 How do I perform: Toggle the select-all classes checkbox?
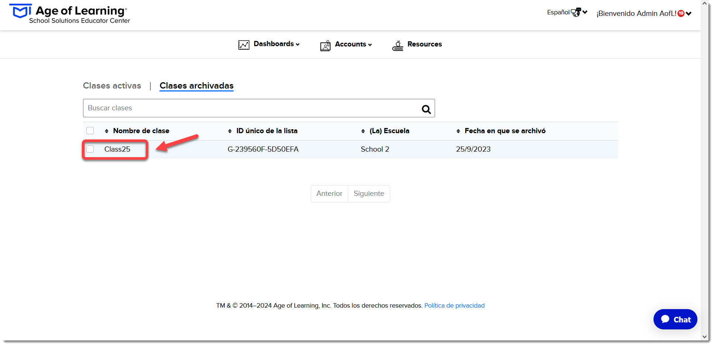click(90, 131)
